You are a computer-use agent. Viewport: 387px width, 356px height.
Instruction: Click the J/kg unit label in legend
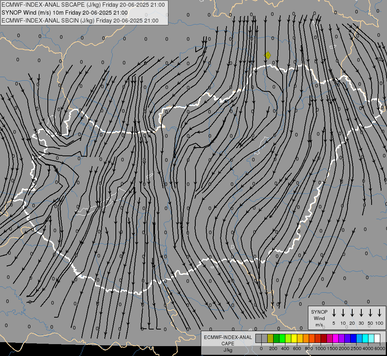pyautogui.click(x=228, y=350)
